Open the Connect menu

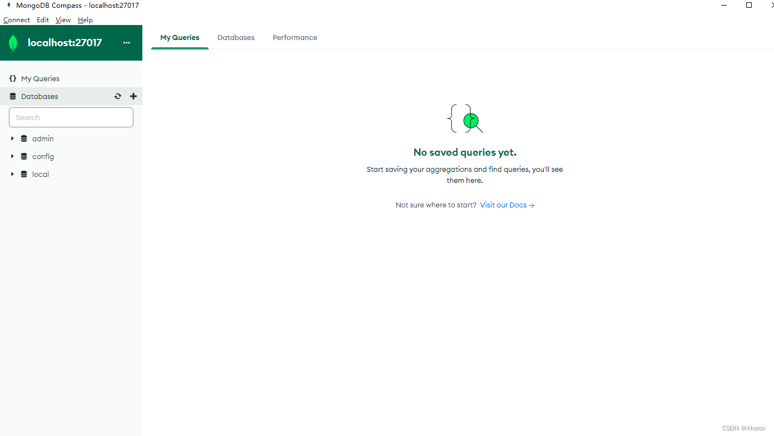pos(16,19)
